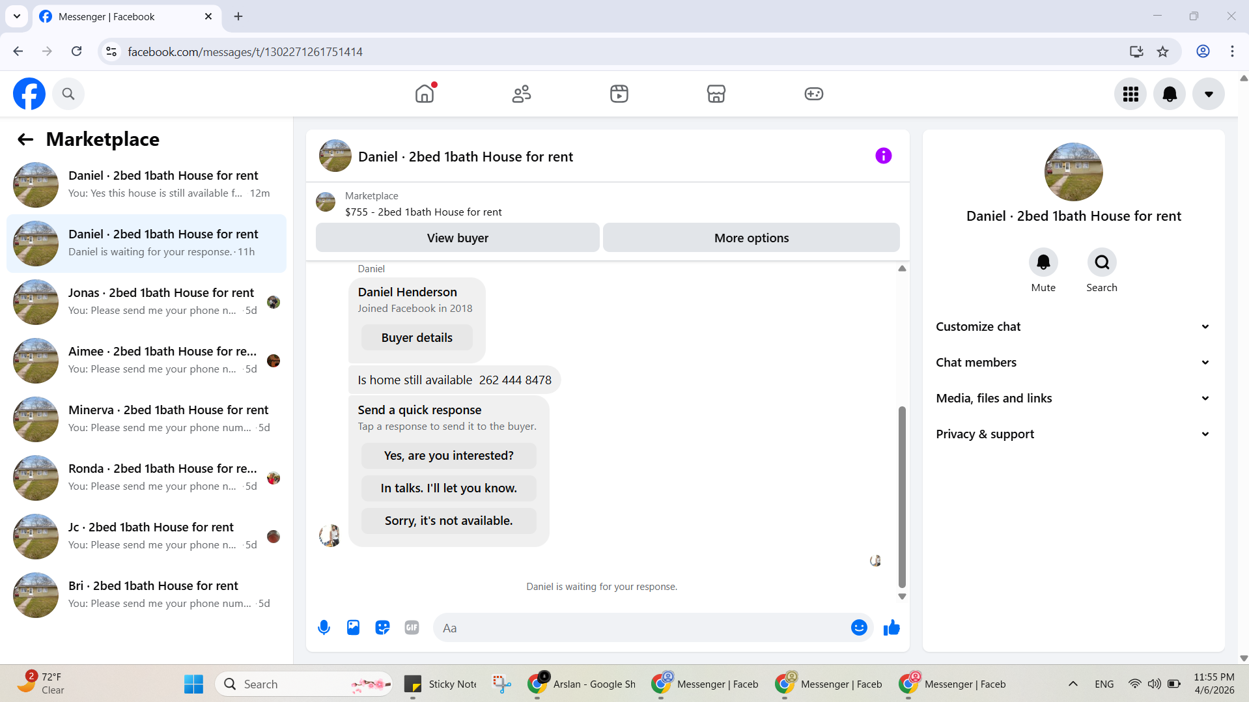
Task: Open site information icon in address bar
Action: click(x=111, y=51)
